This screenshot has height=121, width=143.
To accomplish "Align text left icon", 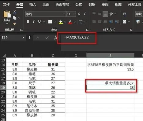I will [x=94, y=22].
